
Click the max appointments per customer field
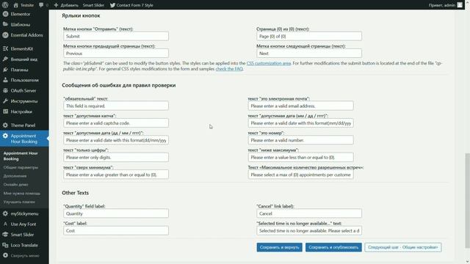(x=300, y=175)
